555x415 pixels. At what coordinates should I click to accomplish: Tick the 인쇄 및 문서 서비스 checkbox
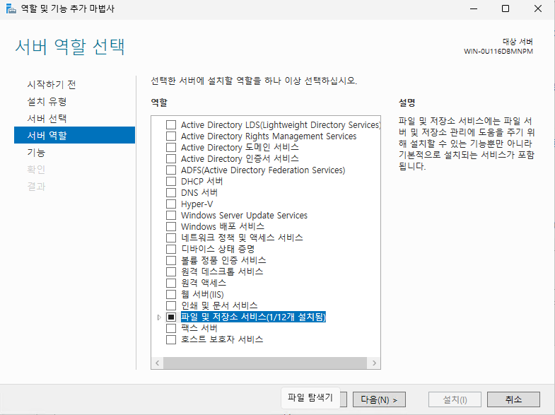coord(171,305)
